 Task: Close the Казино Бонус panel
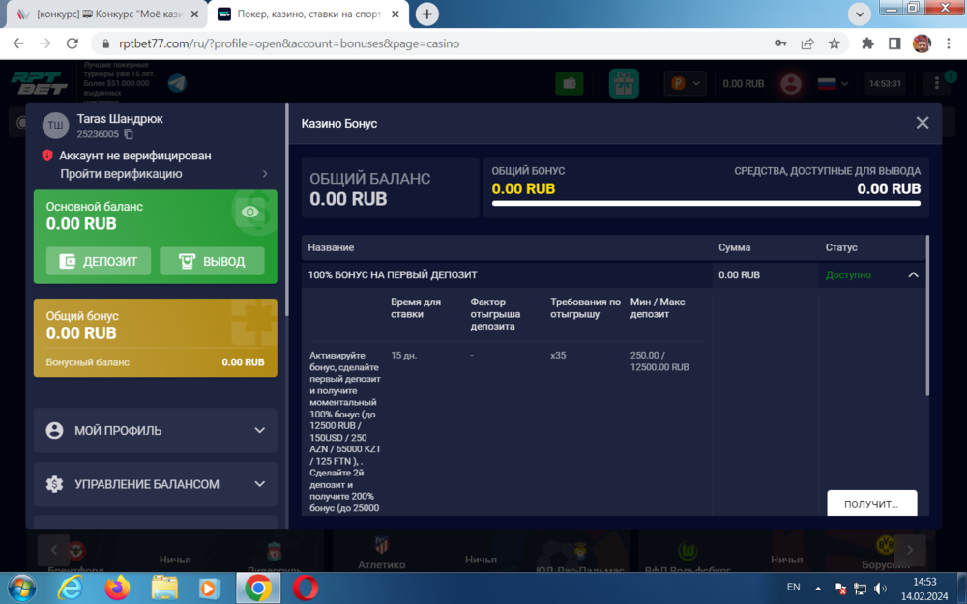click(922, 123)
